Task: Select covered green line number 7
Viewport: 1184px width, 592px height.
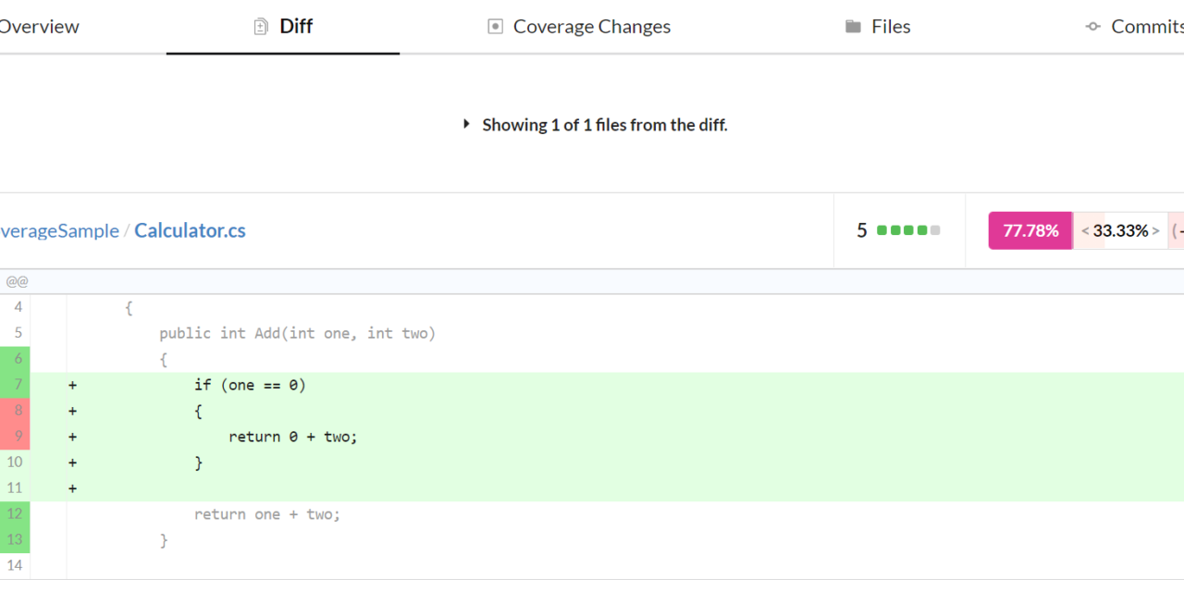Action: pos(17,385)
